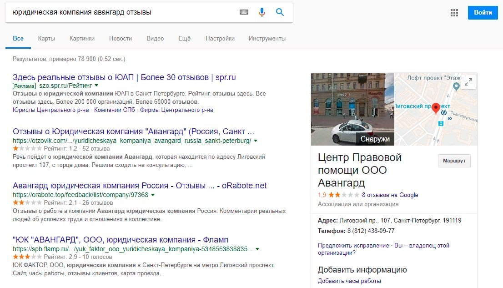
Task: Open the Новости tab
Action: click(x=121, y=39)
